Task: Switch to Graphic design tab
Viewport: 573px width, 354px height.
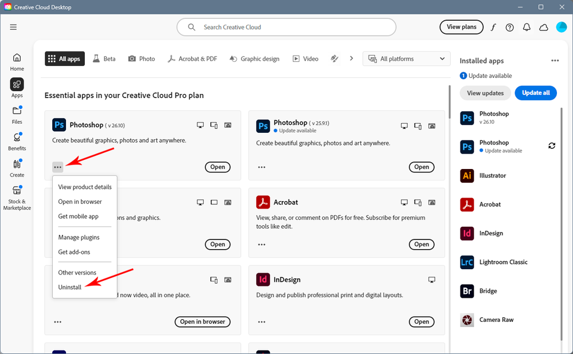Action: (254, 59)
